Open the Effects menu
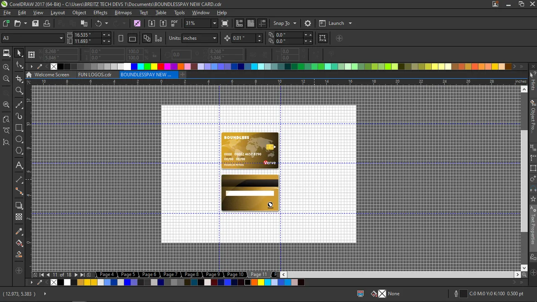 (x=100, y=13)
